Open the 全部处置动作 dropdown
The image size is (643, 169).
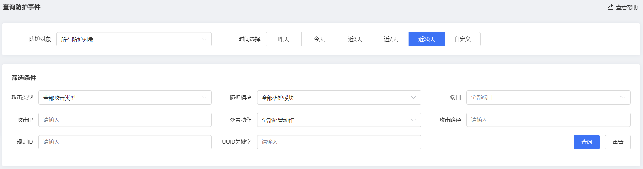[339, 120]
